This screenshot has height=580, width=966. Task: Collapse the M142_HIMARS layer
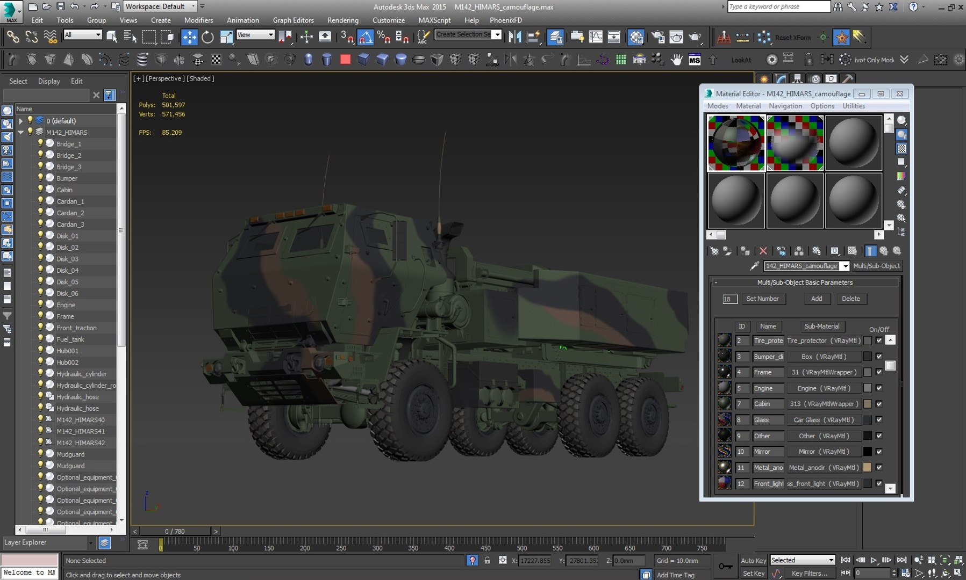[x=21, y=132]
